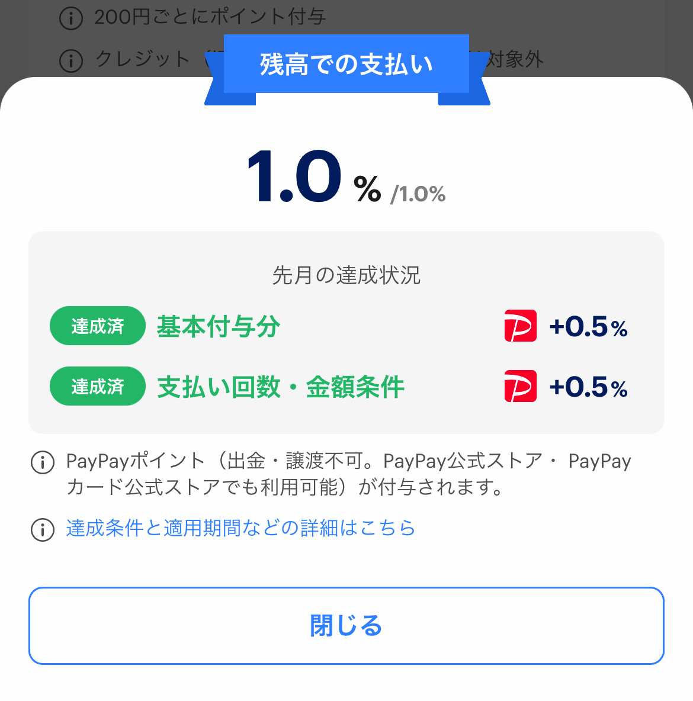693x701 pixels.
Task: Select the 基本付与分 label
Action: click(219, 326)
